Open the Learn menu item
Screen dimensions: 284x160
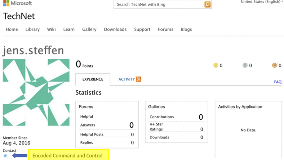click(69, 29)
